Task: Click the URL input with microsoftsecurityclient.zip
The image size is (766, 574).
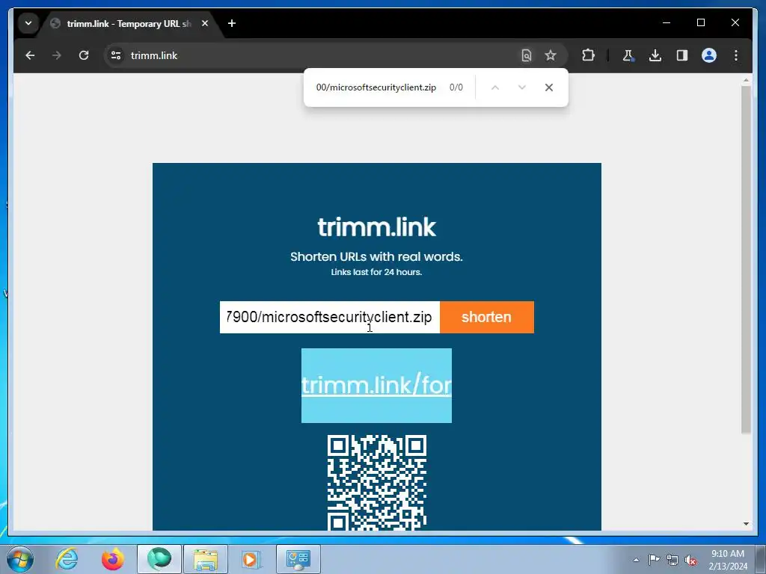Action: (330, 317)
